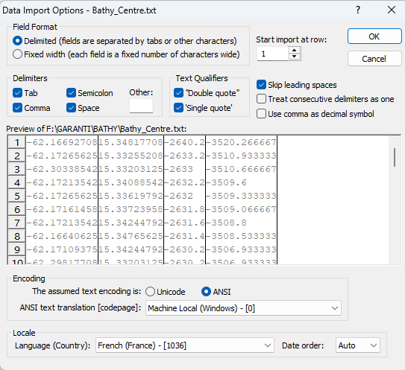Disable Skip leading spaces option

261,85
